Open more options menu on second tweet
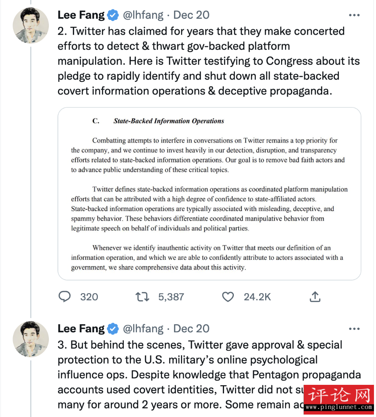This screenshot has width=376, height=417. click(x=354, y=329)
